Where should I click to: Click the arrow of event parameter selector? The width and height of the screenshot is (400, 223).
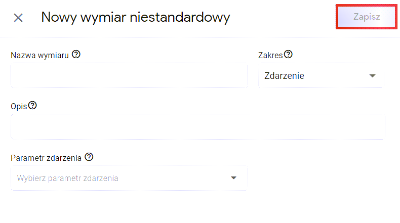point(234,178)
